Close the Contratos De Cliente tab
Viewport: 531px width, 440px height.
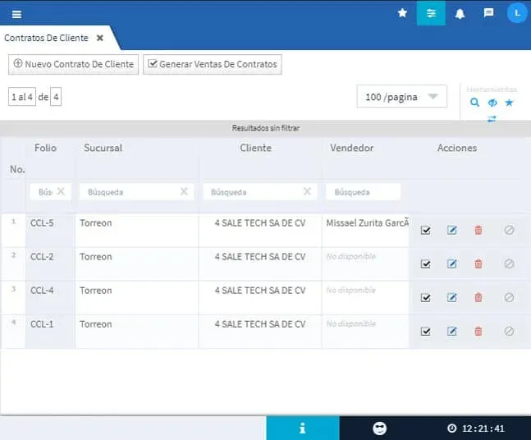pos(100,38)
